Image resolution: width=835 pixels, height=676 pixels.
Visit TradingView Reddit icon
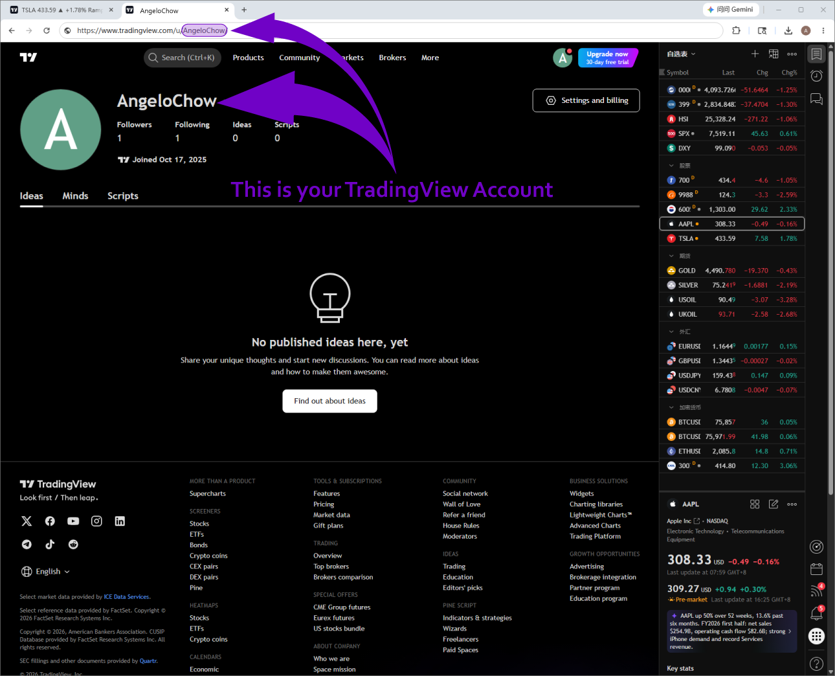point(73,545)
